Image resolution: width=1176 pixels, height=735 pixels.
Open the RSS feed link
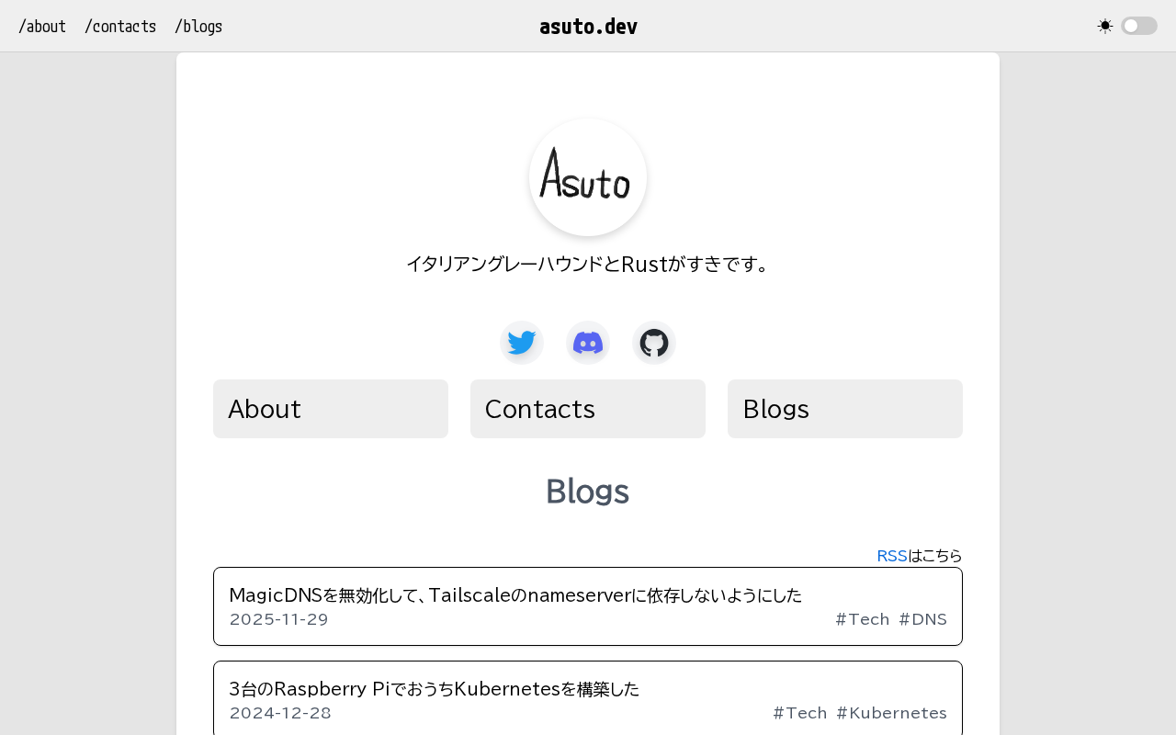[892, 556]
